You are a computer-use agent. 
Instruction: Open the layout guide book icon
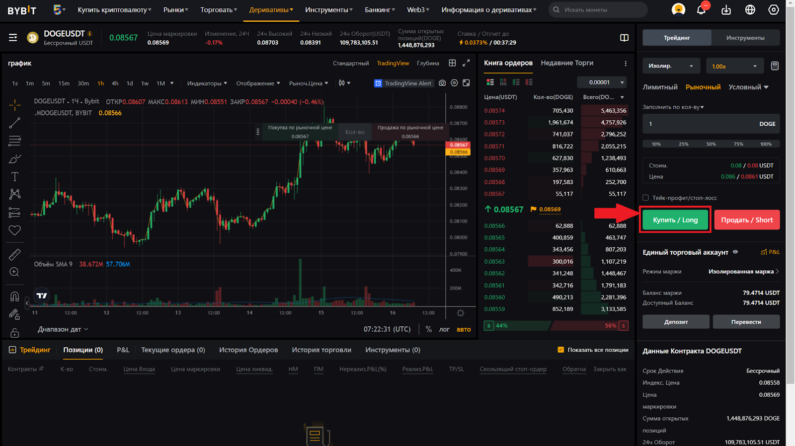click(624, 38)
